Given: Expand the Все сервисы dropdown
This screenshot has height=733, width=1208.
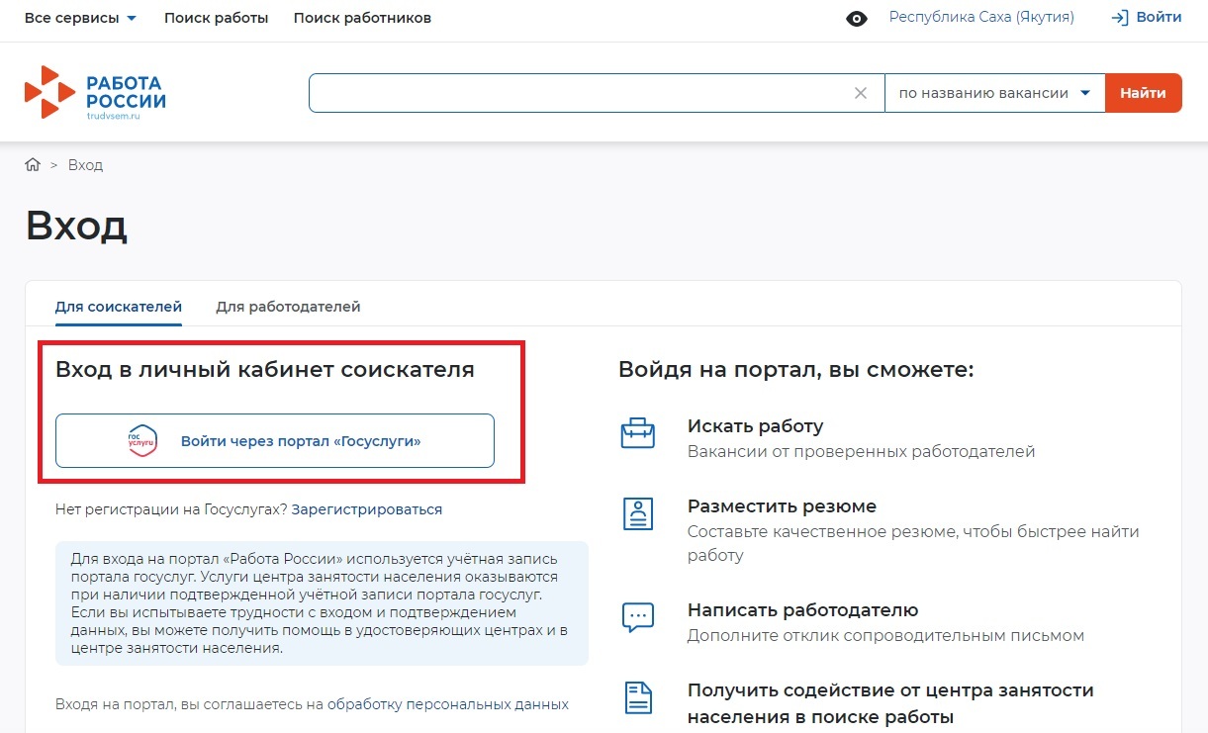Looking at the screenshot, I should [x=80, y=18].
